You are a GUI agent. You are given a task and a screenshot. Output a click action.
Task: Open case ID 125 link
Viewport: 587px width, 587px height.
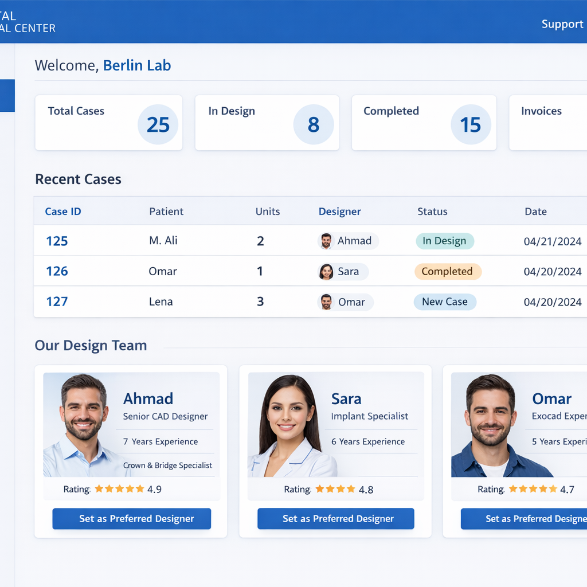(x=57, y=241)
